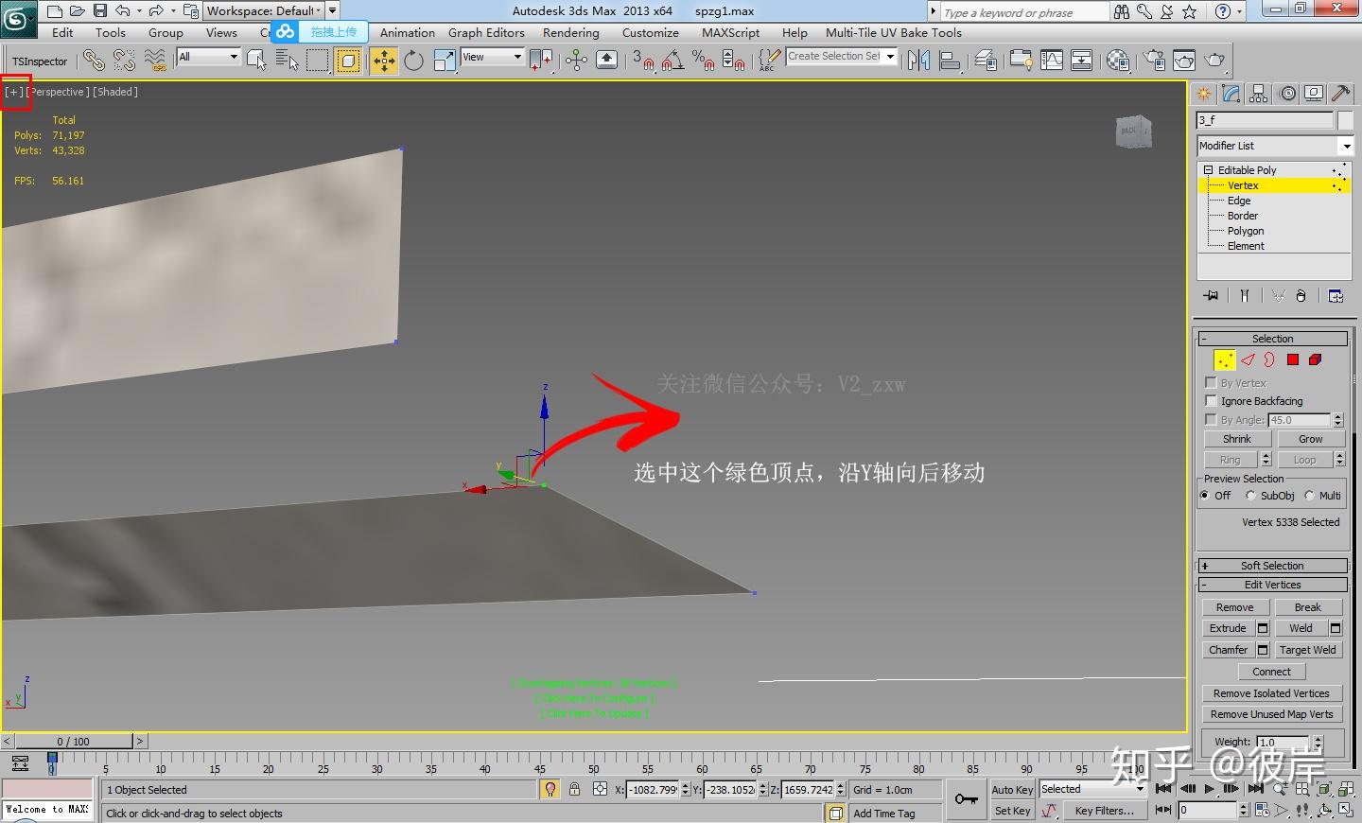1362x823 pixels.
Task: Collapse the Edit Vertices rollout
Action: click(x=1272, y=585)
